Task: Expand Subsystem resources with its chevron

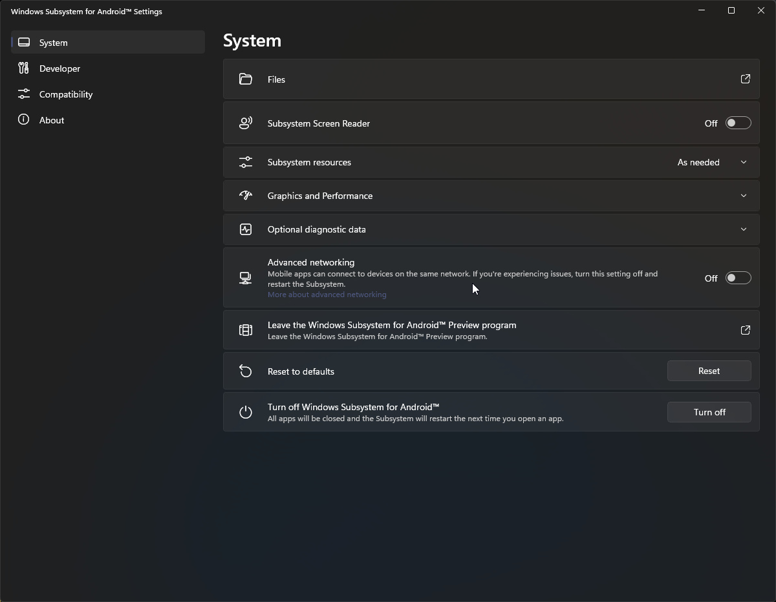Action: (744, 162)
